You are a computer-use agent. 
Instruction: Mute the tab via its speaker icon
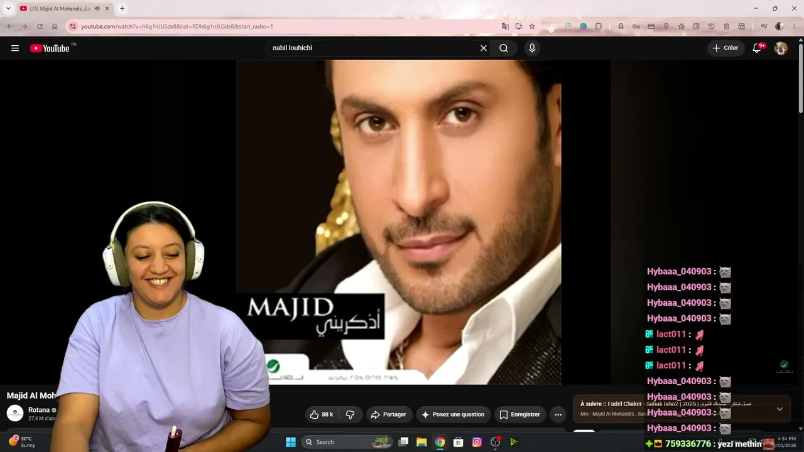click(97, 8)
